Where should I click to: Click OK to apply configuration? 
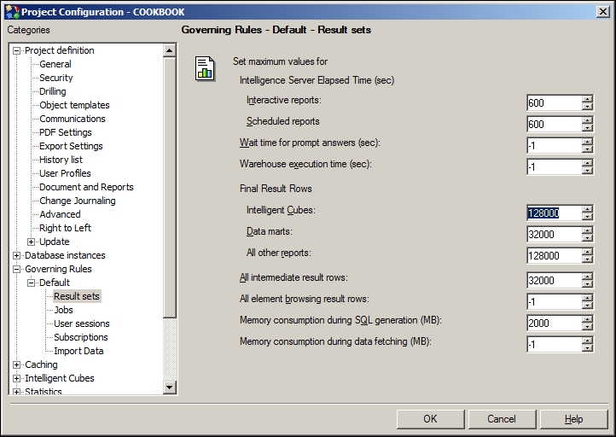[430, 419]
